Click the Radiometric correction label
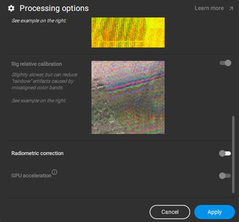 (37, 153)
